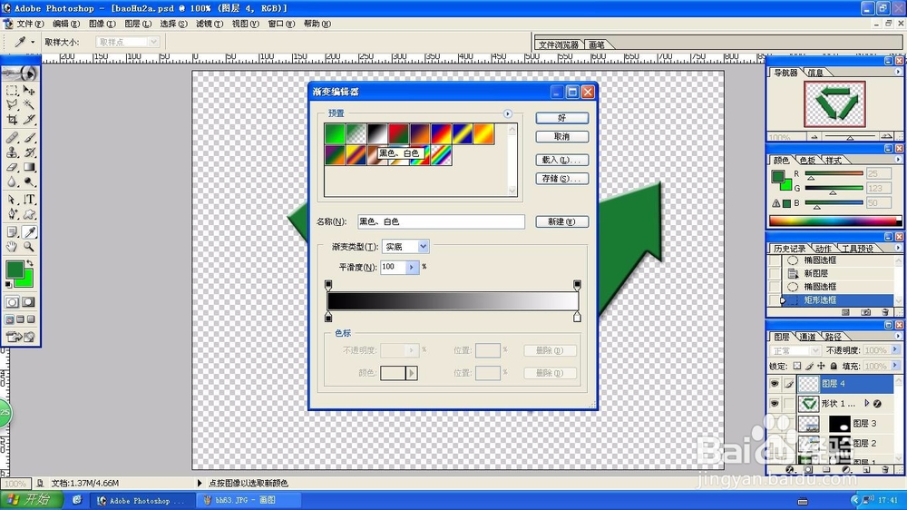Select the Polygonal Lasso tool
The image size is (907, 510).
(x=12, y=104)
